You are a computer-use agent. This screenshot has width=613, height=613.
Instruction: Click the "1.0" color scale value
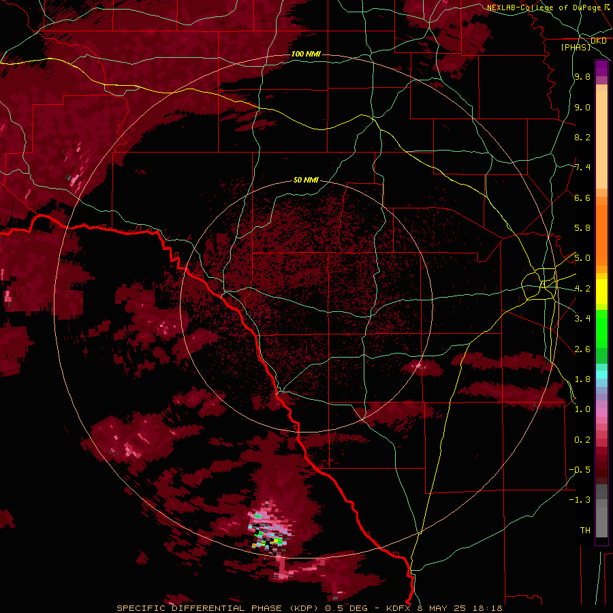pyautogui.click(x=582, y=409)
